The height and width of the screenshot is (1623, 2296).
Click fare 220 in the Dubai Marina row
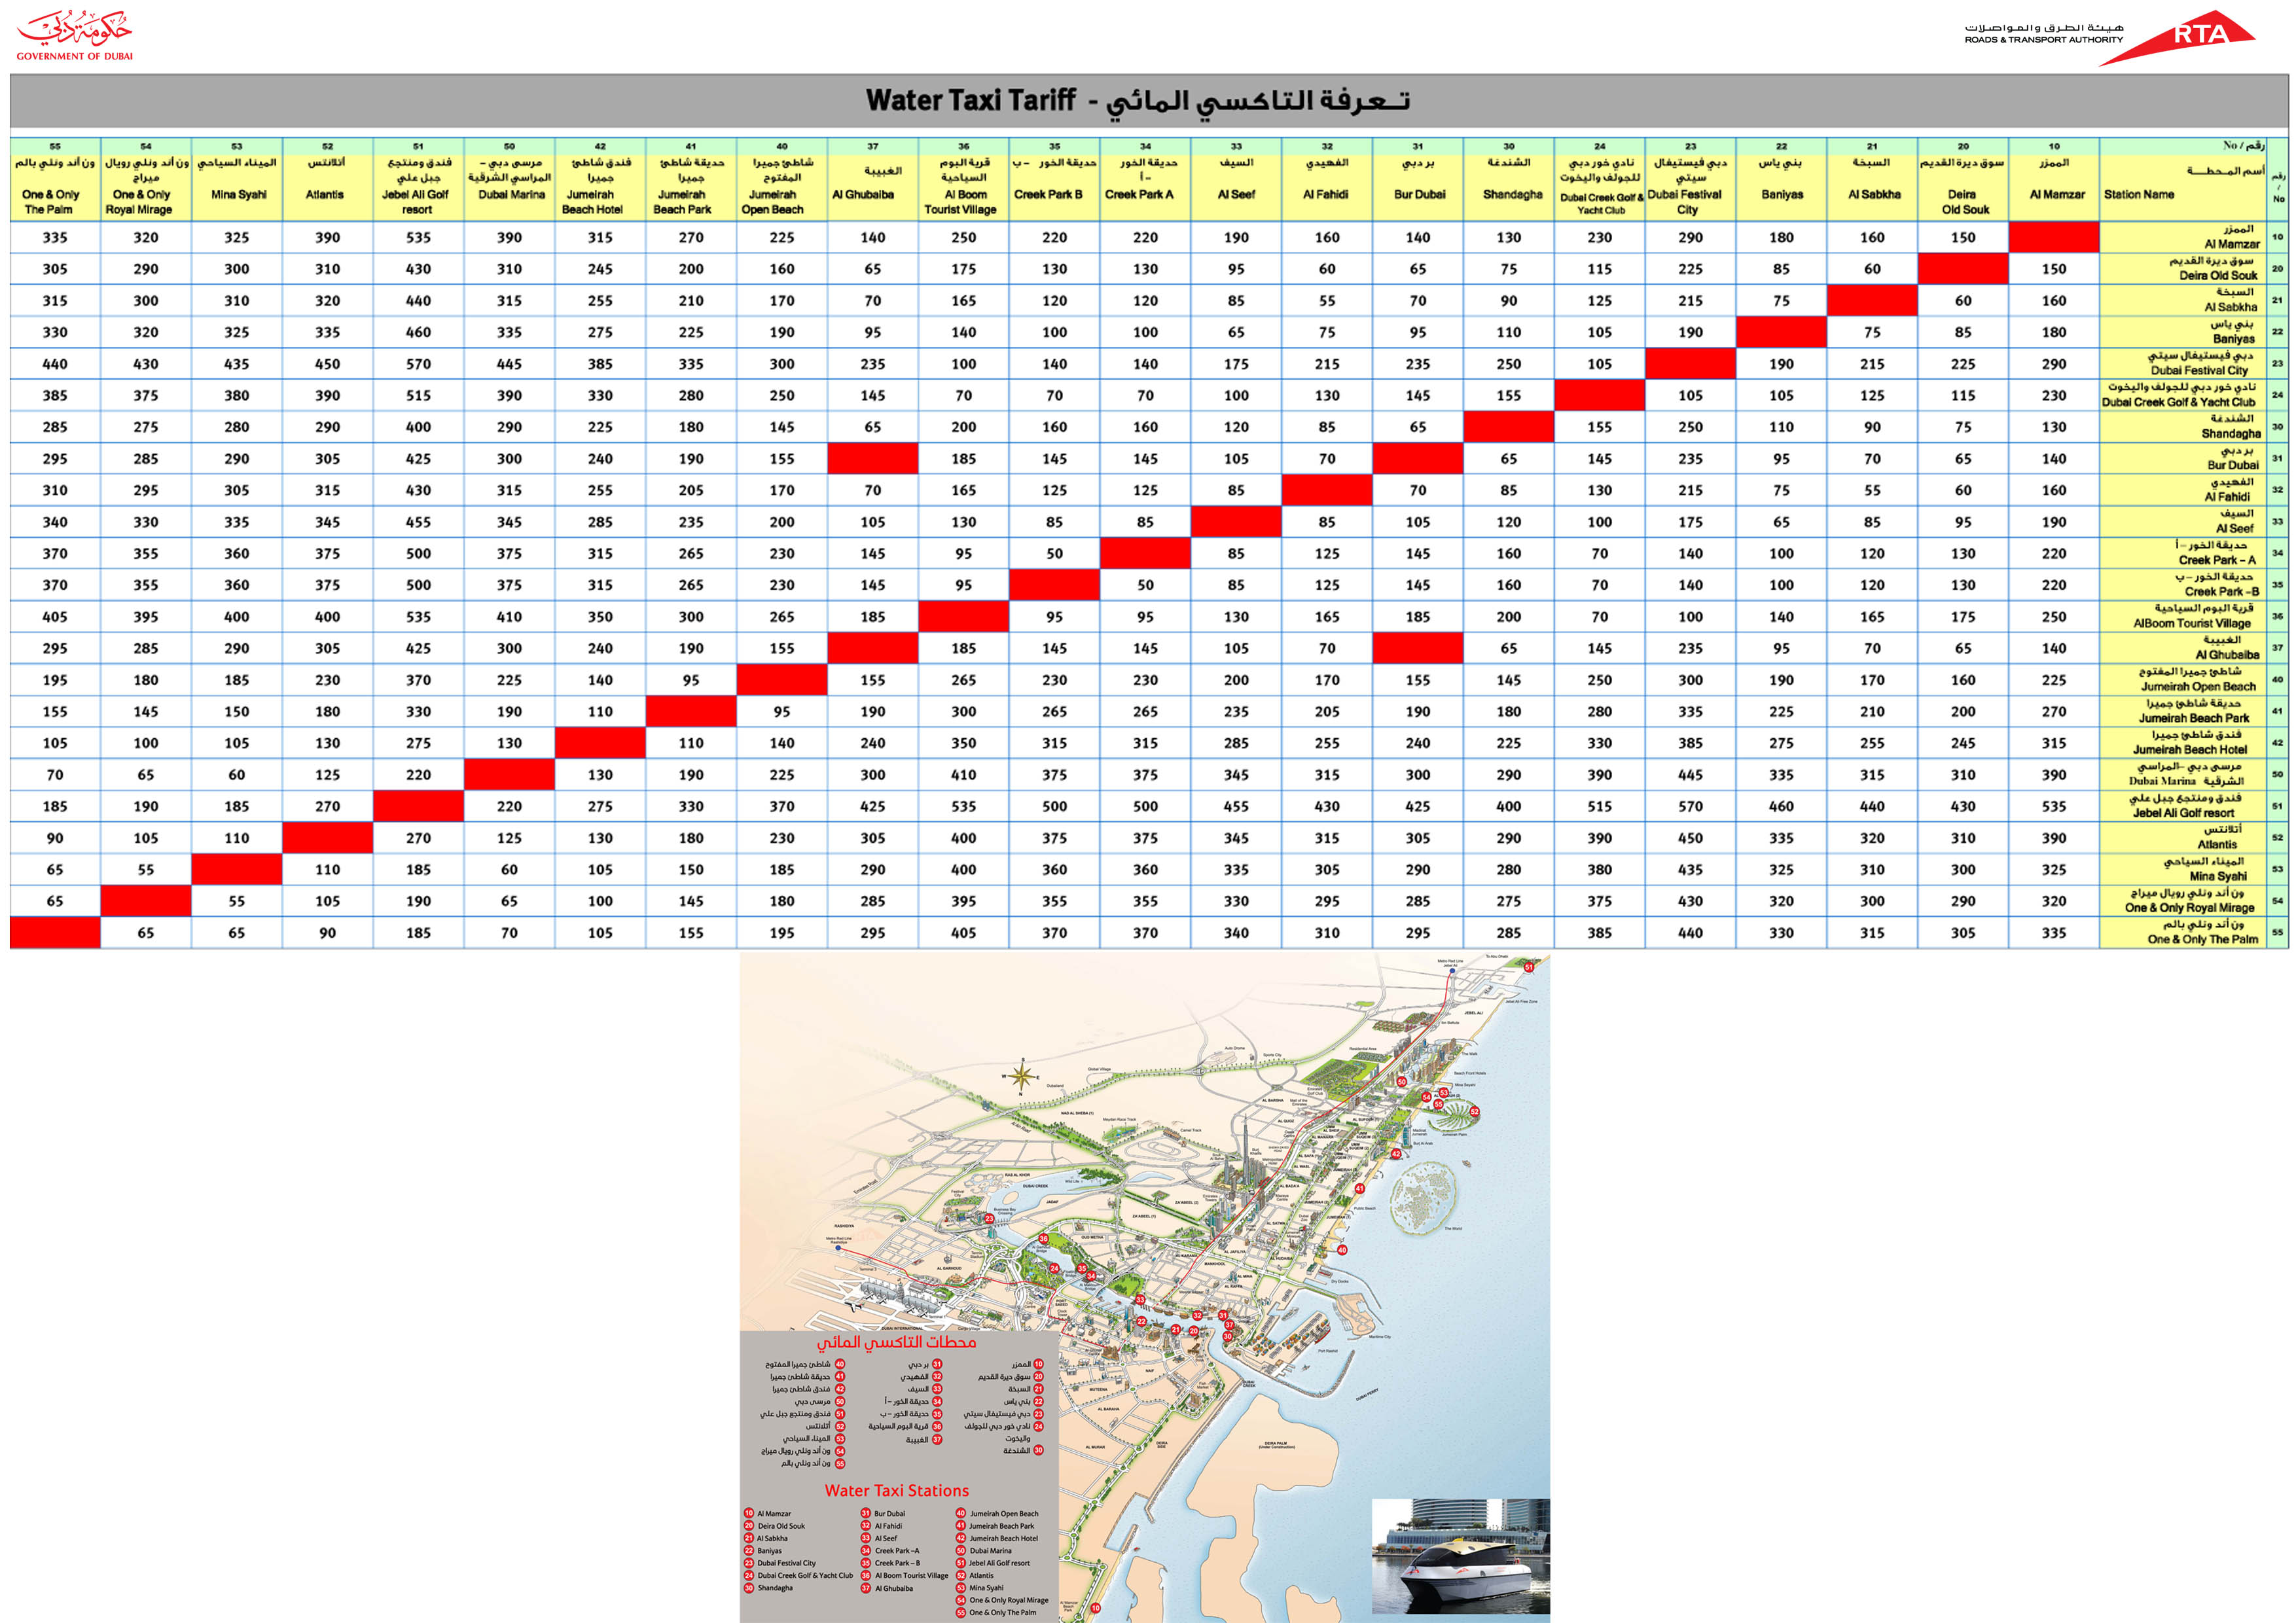[x=418, y=775]
